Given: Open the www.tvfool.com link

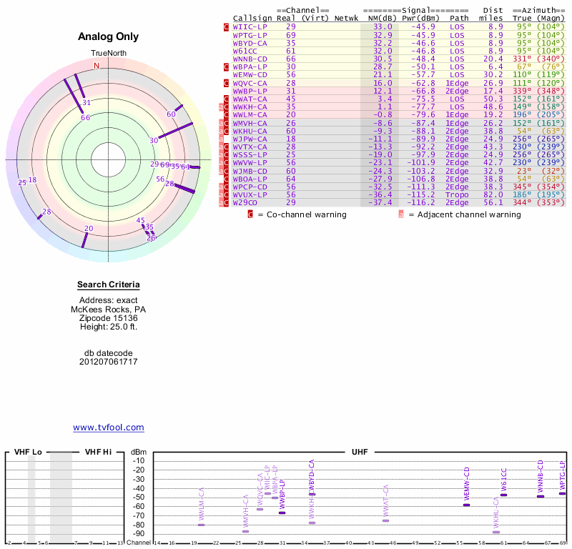Looking at the screenshot, I should (x=109, y=427).
